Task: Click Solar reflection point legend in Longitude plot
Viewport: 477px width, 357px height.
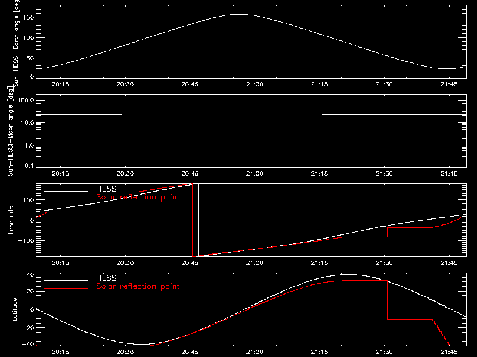Action: (138, 197)
